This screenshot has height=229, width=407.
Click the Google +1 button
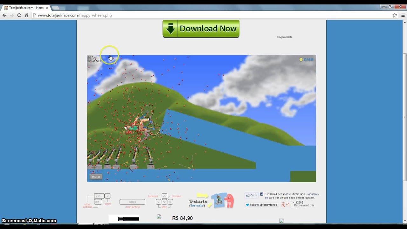[286, 205]
